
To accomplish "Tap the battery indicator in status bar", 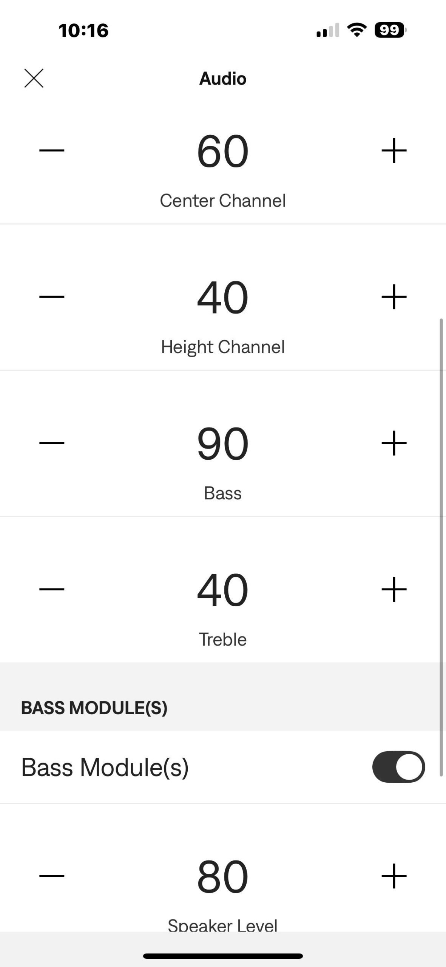I will [390, 30].
